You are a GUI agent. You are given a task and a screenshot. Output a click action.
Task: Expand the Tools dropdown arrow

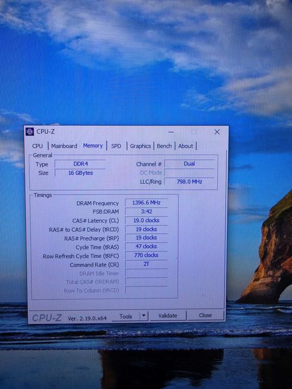click(x=144, y=316)
